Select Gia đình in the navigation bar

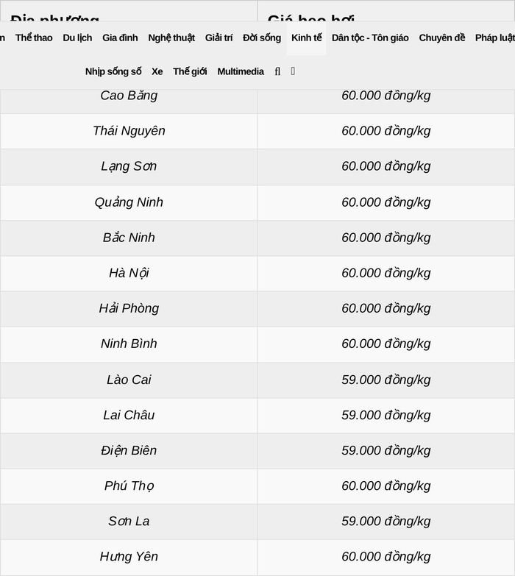[x=120, y=38]
